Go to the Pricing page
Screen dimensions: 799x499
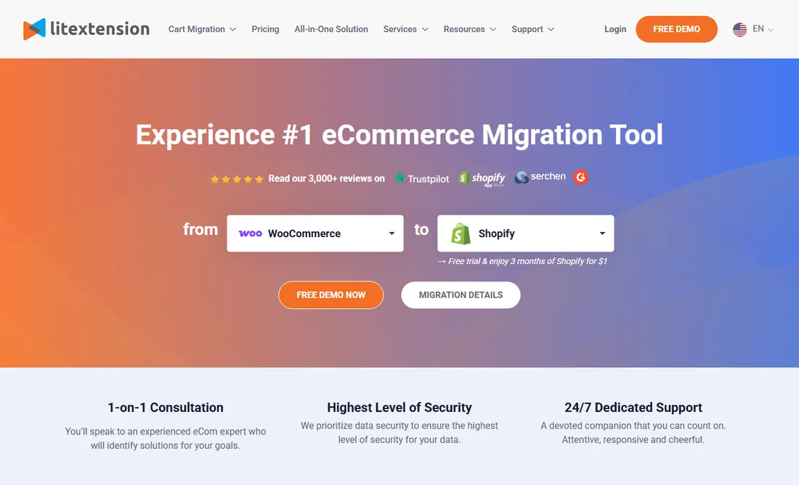point(265,29)
